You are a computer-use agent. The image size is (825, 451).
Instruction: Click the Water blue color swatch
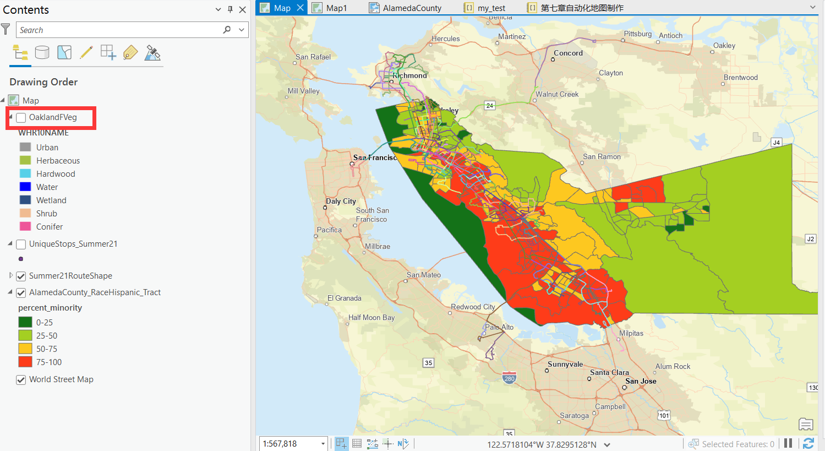pyautogui.click(x=25, y=187)
